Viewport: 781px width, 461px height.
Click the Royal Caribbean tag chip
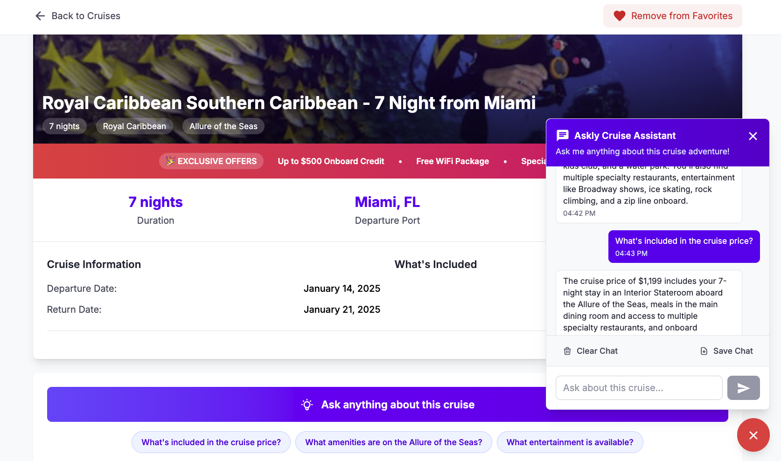click(134, 126)
